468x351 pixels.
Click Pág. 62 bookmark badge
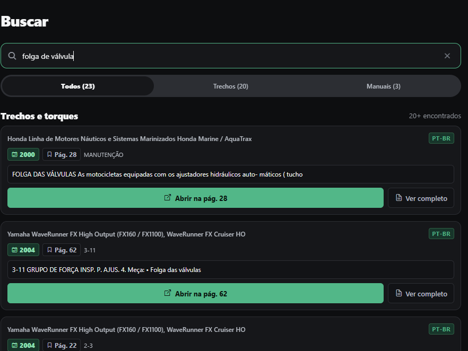[62, 250]
